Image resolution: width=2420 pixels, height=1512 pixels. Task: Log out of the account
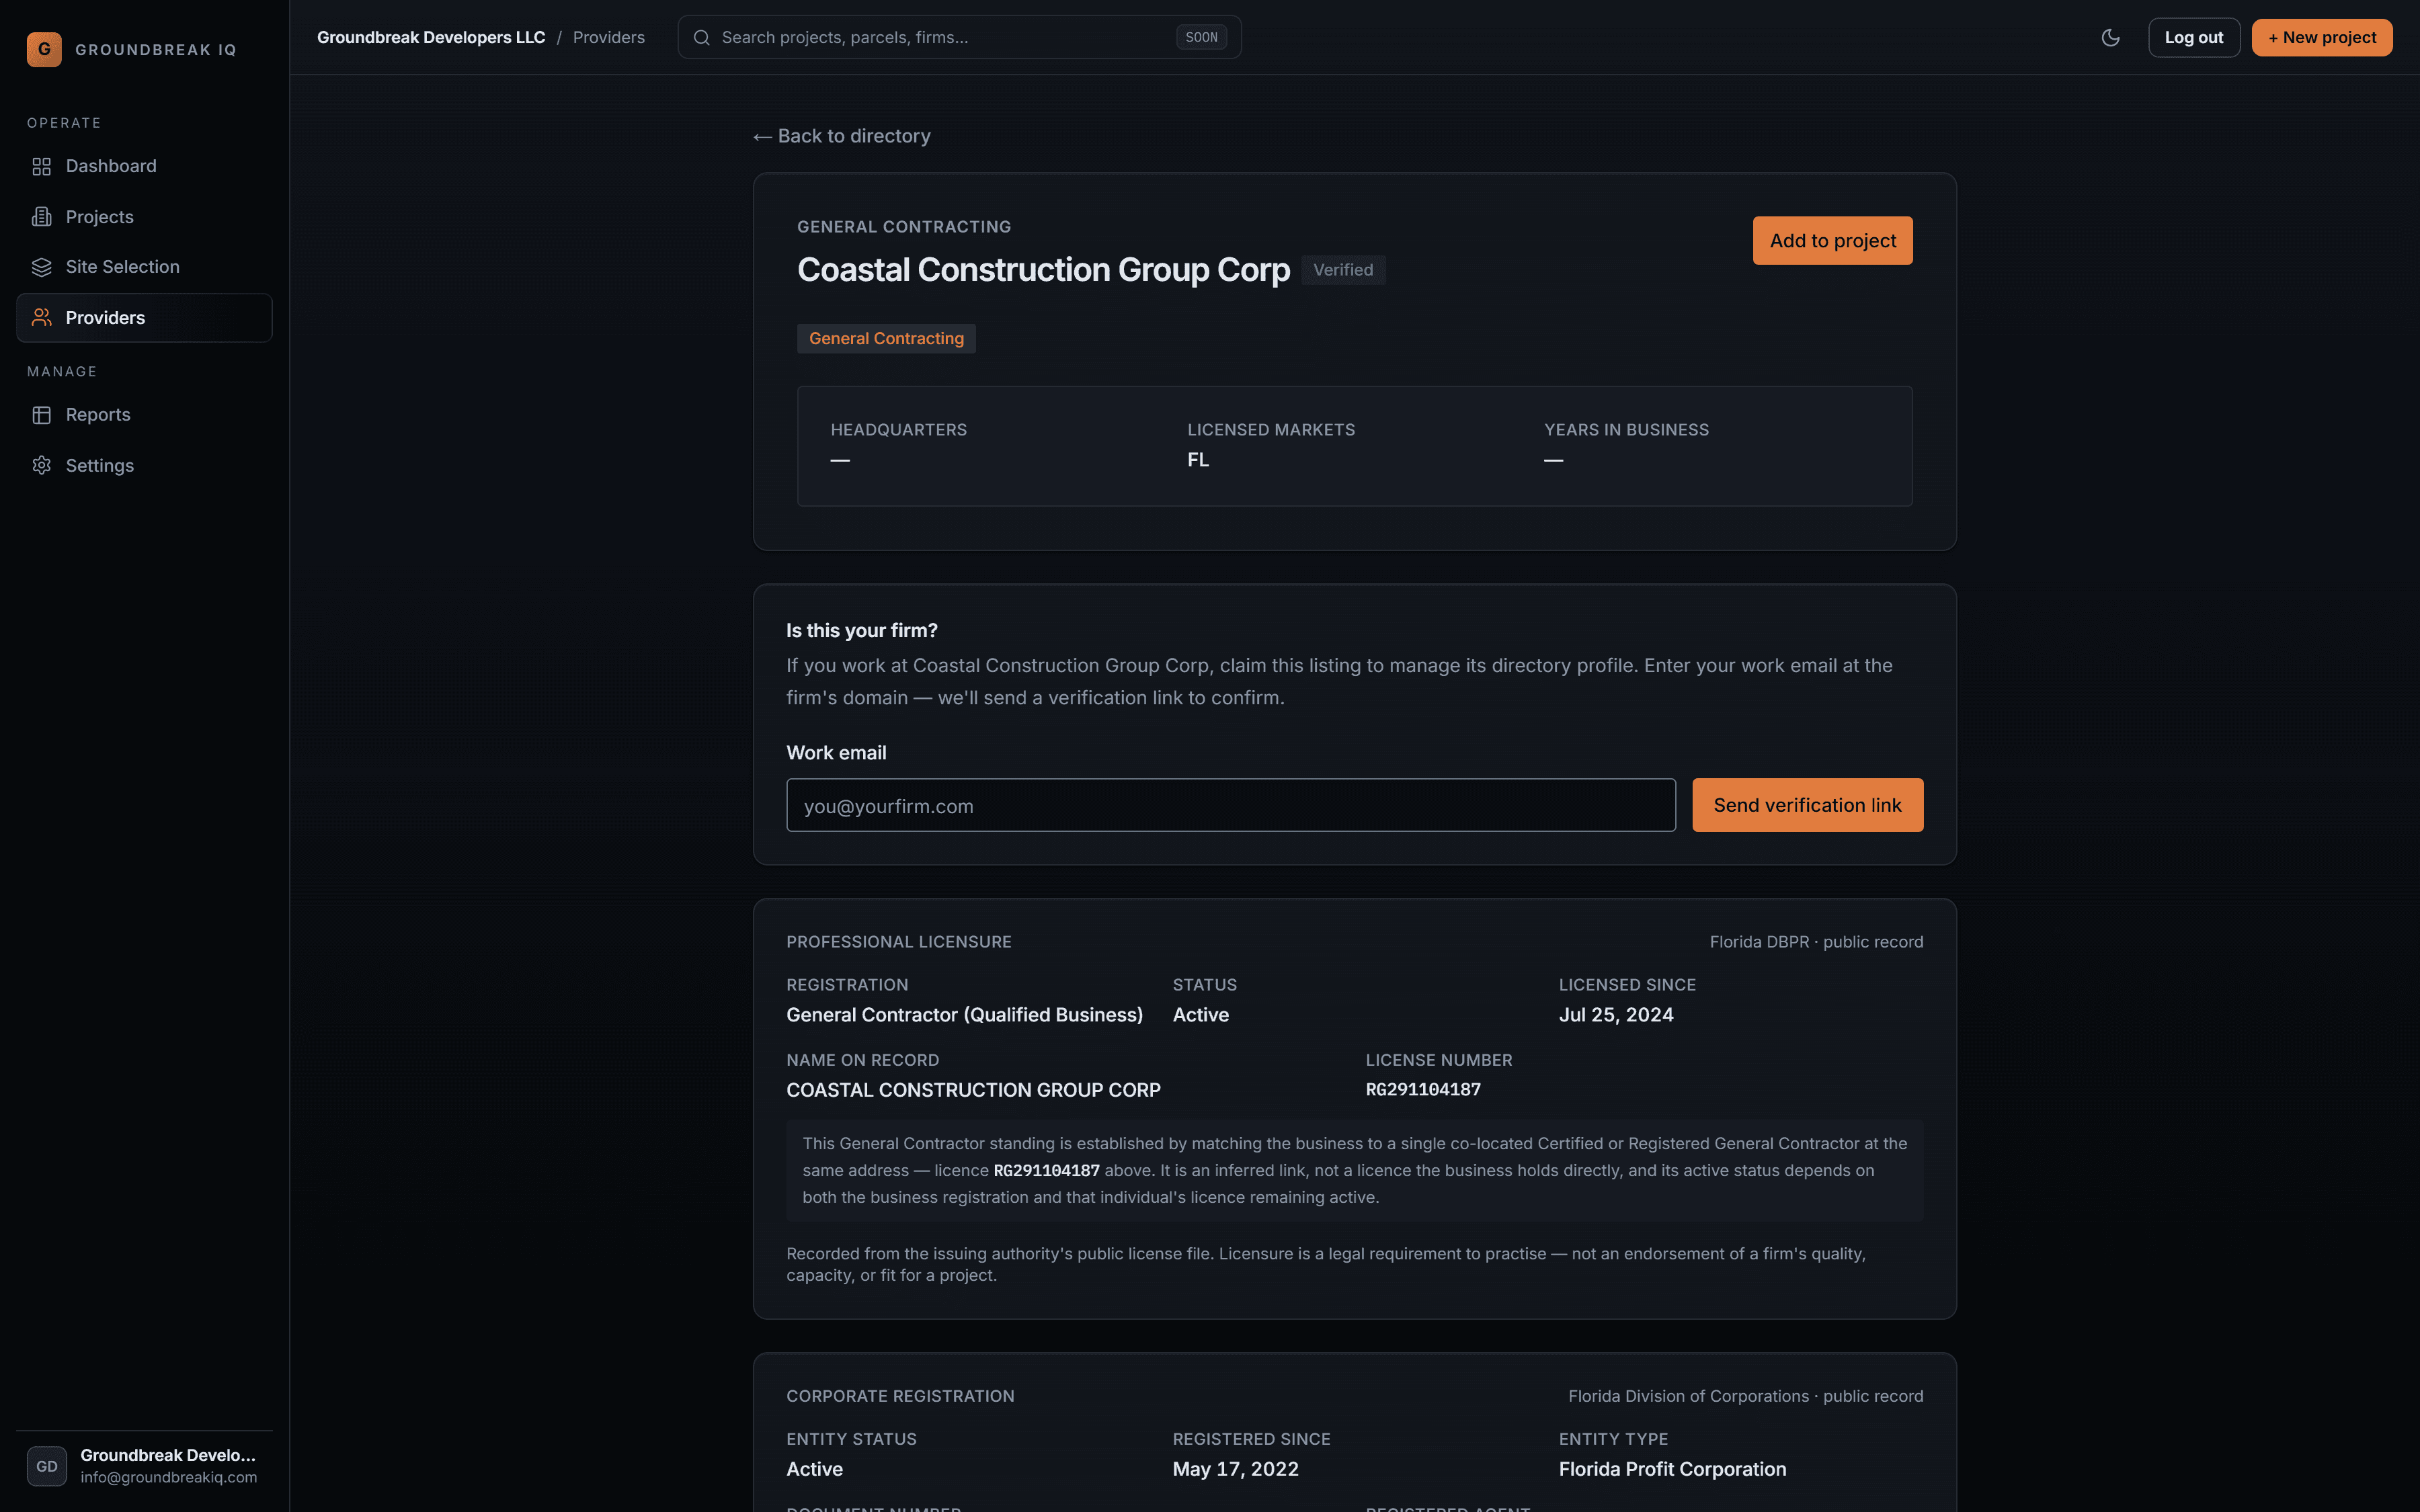click(x=2193, y=37)
